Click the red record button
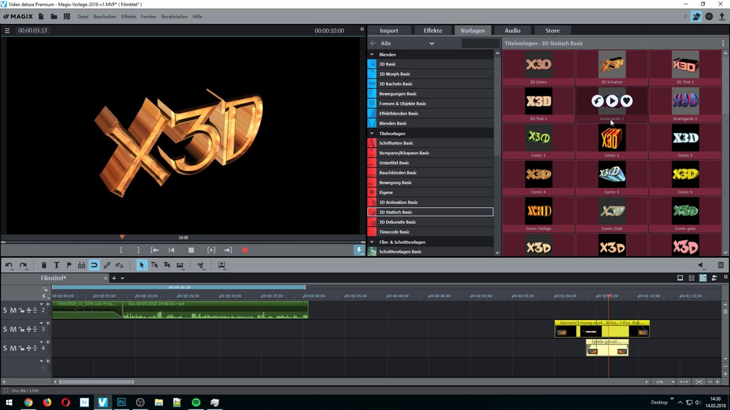This screenshot has width=730, height=410. (x=245, y=250)
